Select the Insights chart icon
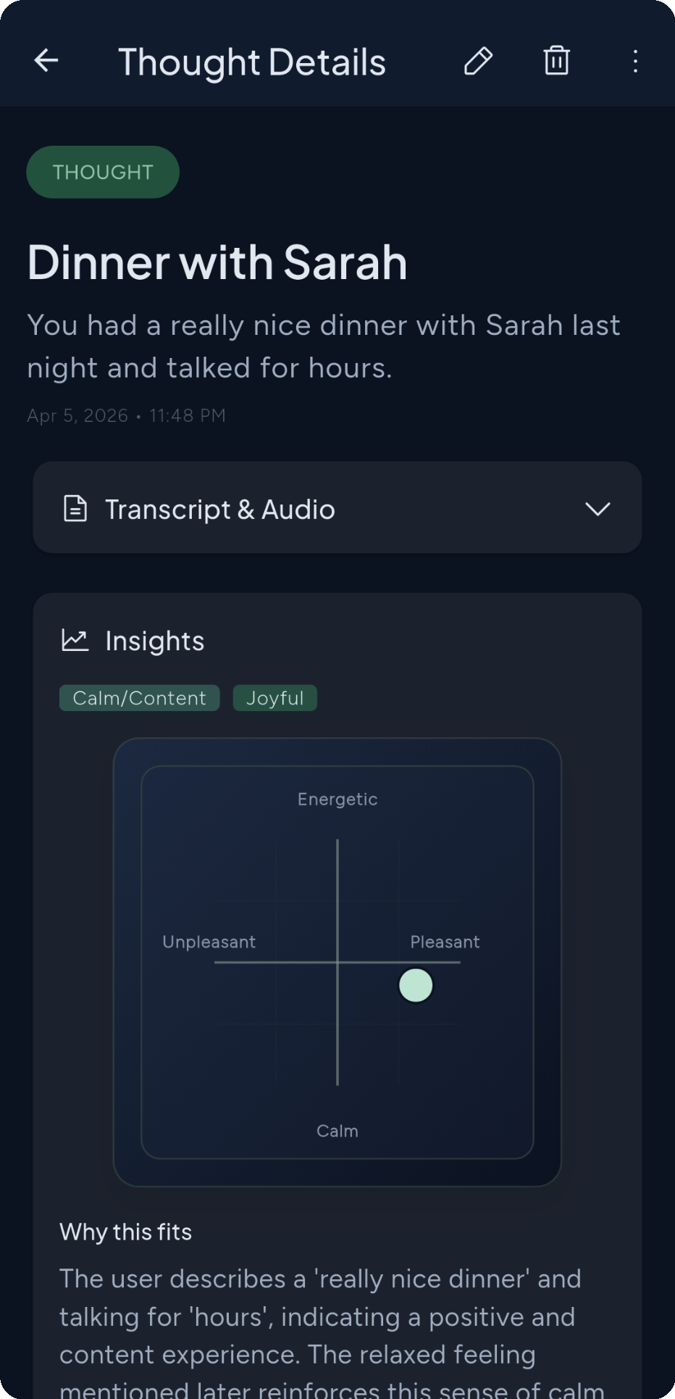This screenshot has width=675, height=1399. [x=75, y=640]
